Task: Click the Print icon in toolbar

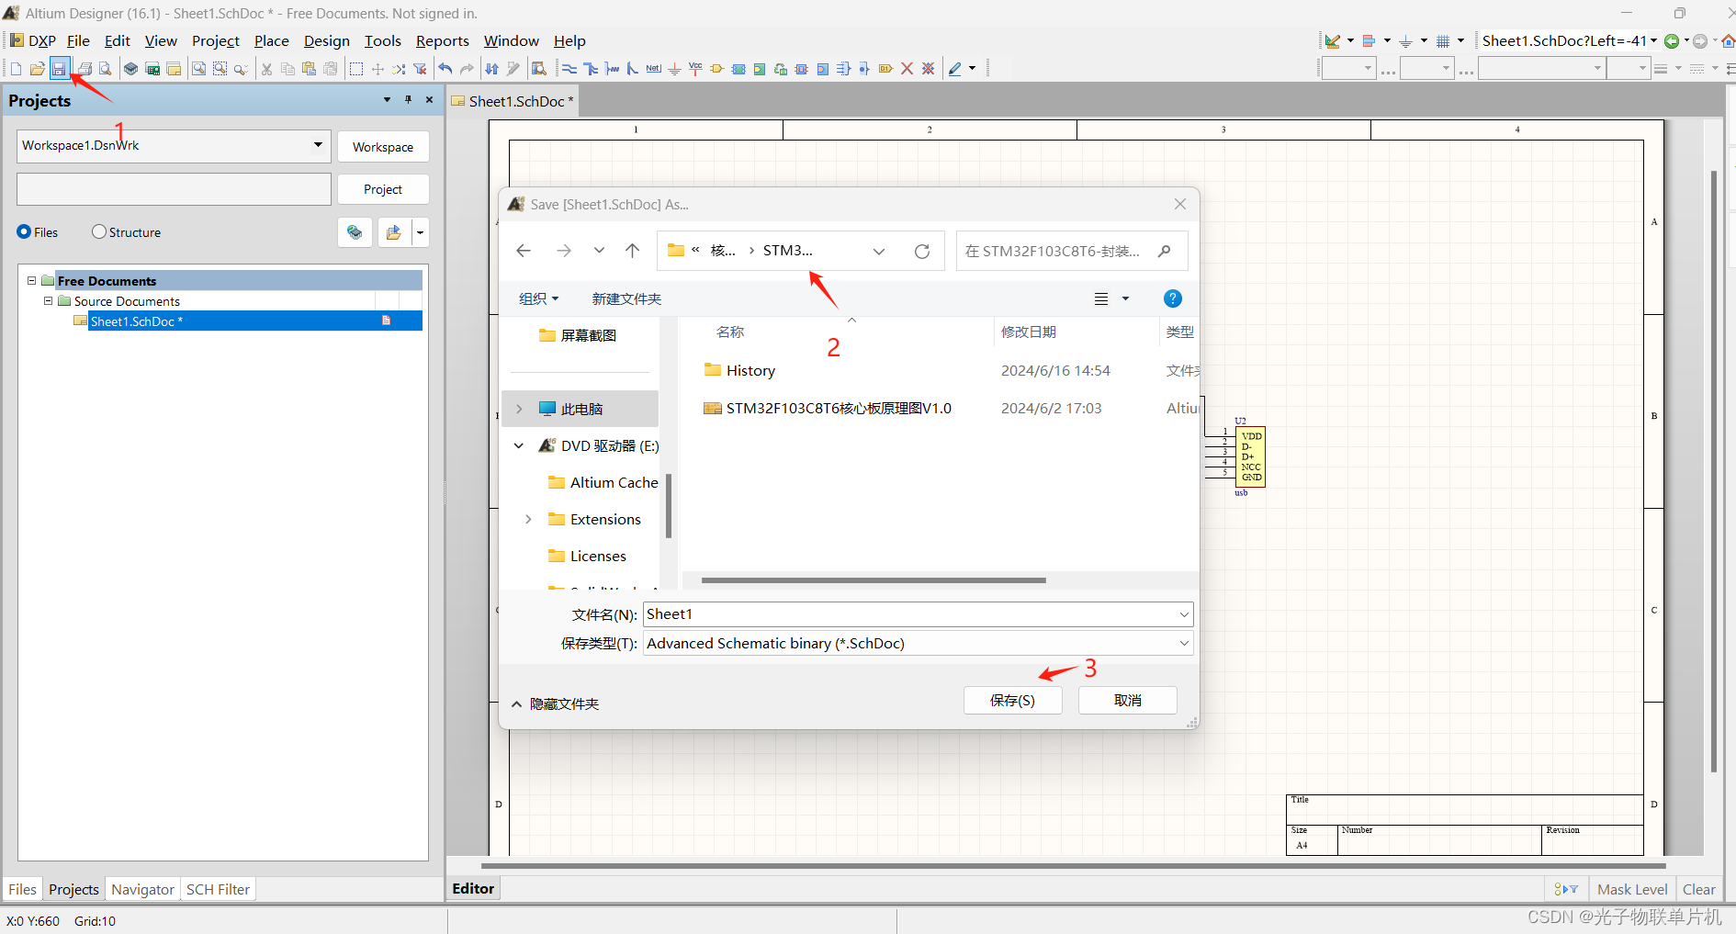Action: tap(85, 69)
